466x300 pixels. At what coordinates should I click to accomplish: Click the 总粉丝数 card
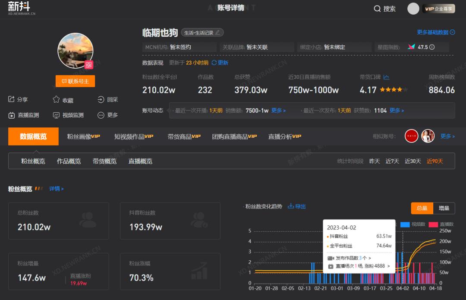point(59,221)
